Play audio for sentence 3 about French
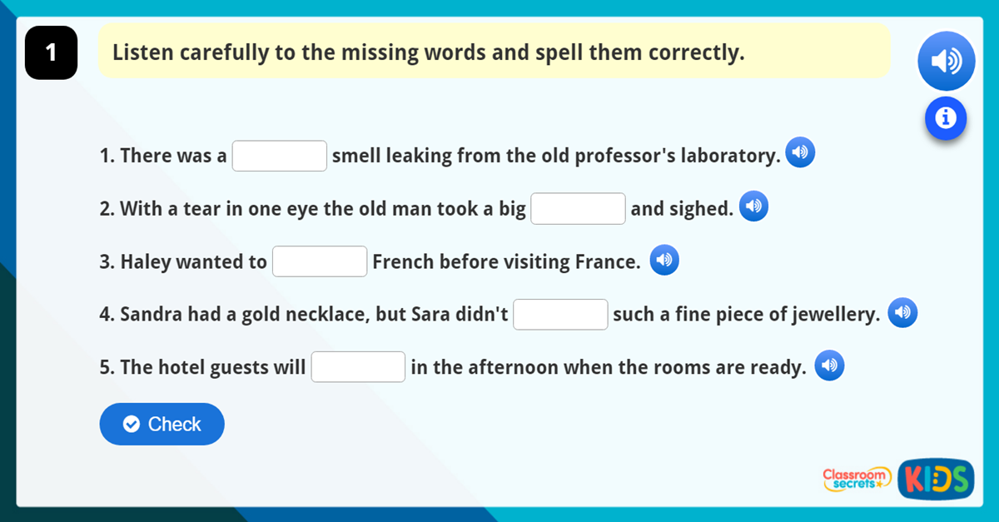This screenshot has width=999, height=522. coord(664,260)
